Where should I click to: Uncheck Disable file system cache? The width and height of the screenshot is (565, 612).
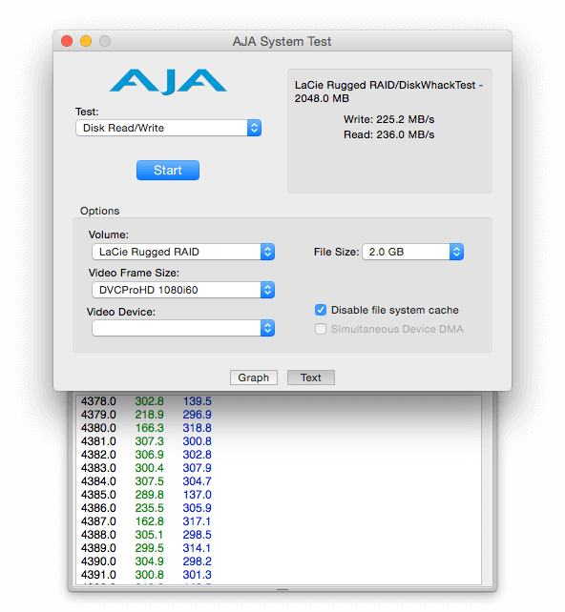[321, 310]
